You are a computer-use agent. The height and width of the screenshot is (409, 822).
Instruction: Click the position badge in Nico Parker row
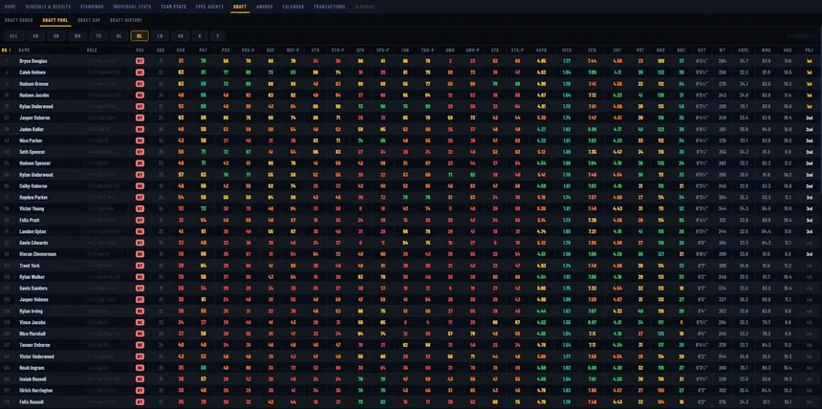tap(140, 140)
